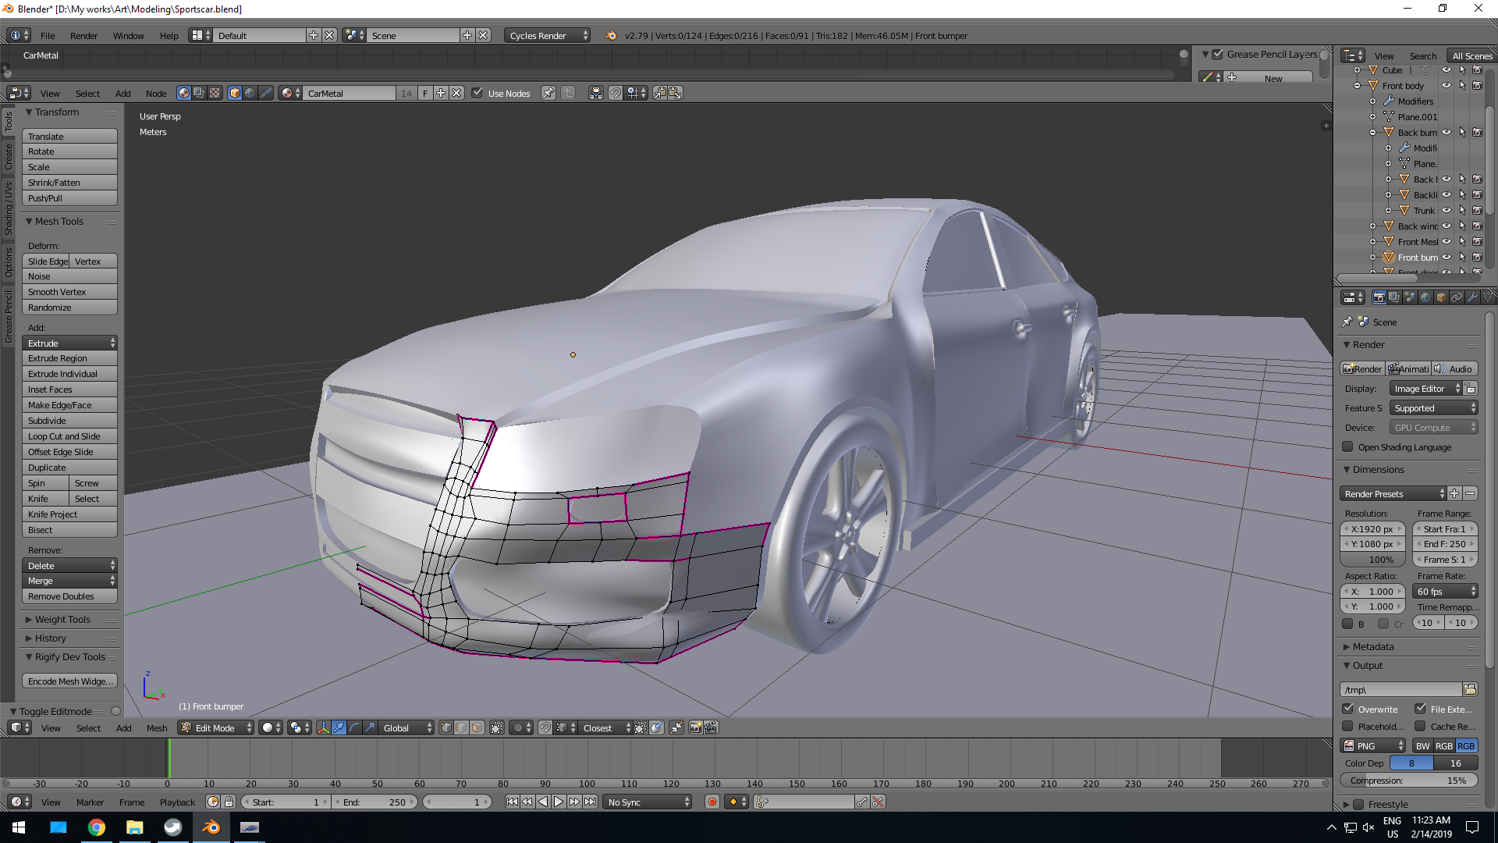Hide Front body via eye icon

(1447, 86)
